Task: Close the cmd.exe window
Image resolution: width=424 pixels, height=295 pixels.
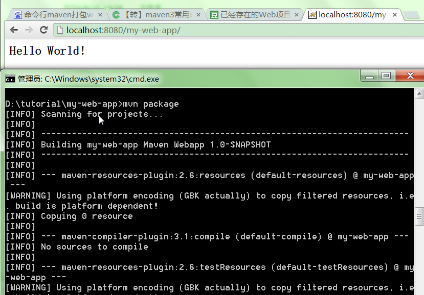Action: coord(410,76)
